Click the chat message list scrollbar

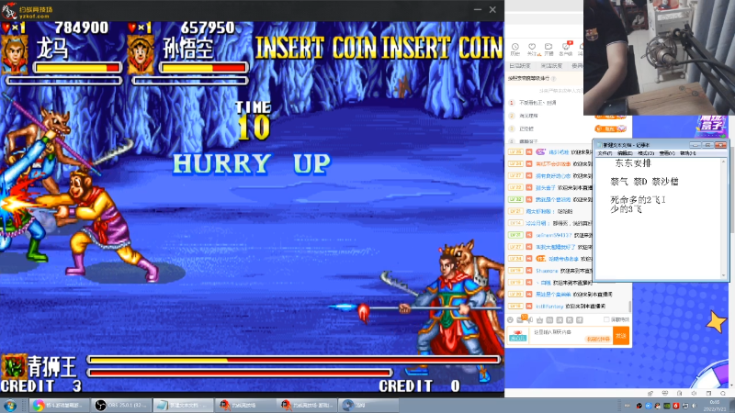click(630, 307)
